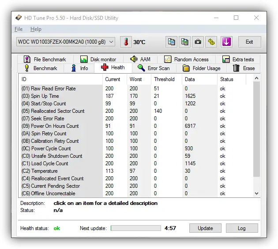
Task: Click the 30°C temperature reading
Action: [x=139, y=42]
